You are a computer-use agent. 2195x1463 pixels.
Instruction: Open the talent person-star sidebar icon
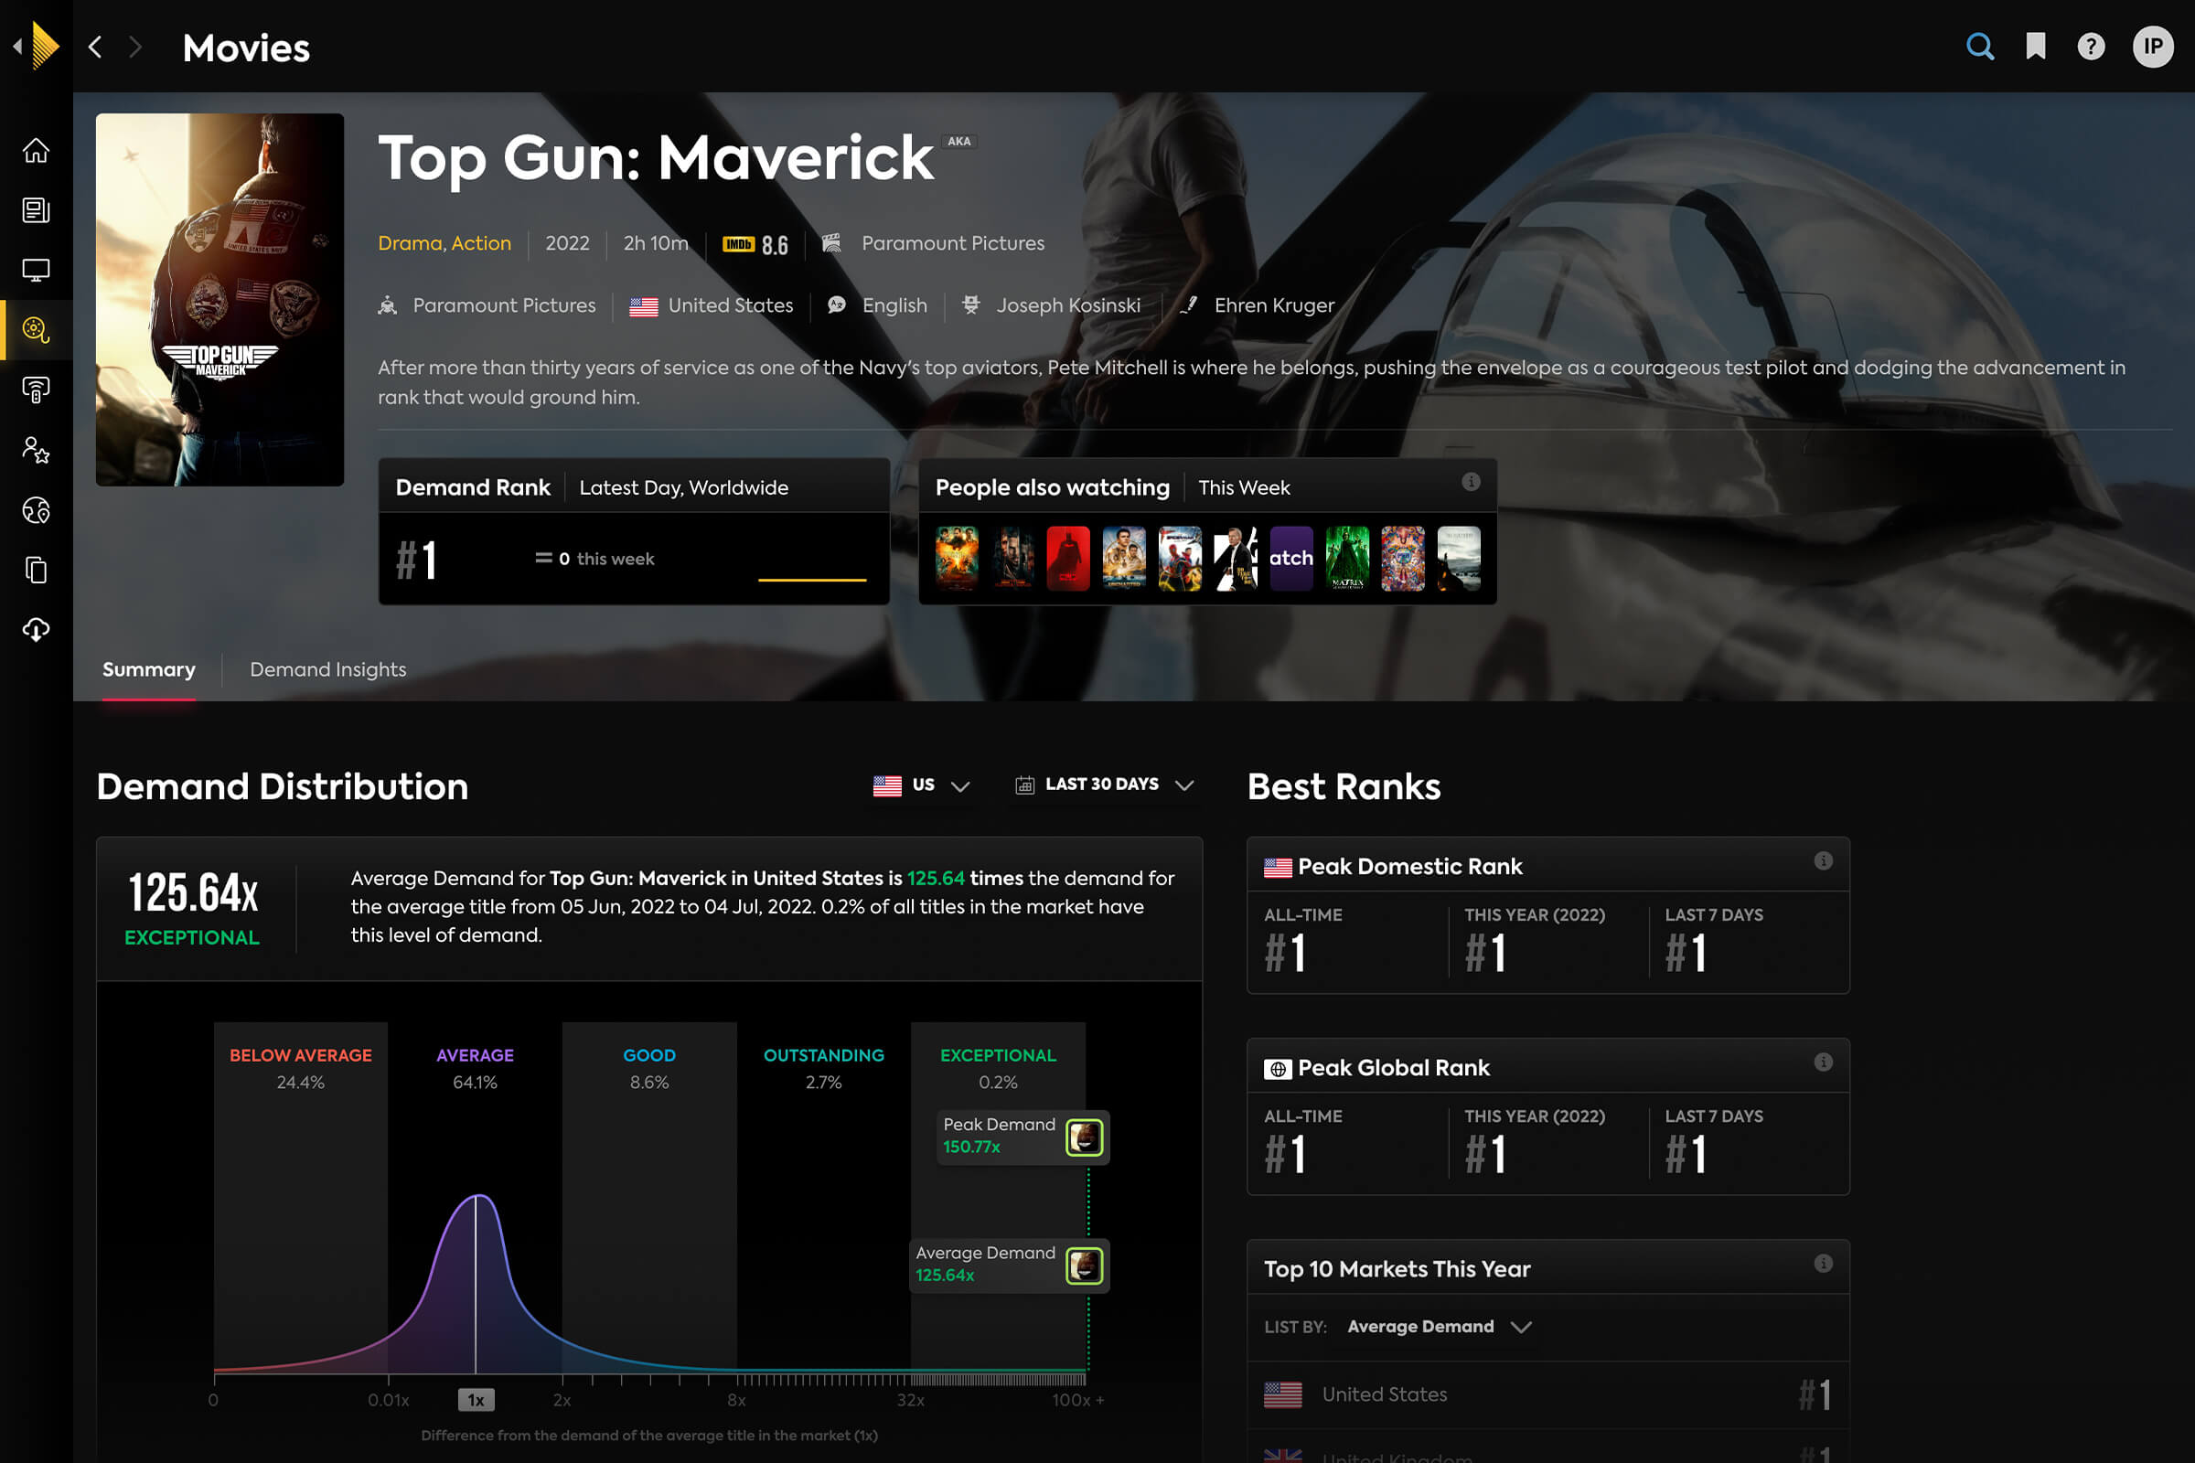click(x=36, y=450)
